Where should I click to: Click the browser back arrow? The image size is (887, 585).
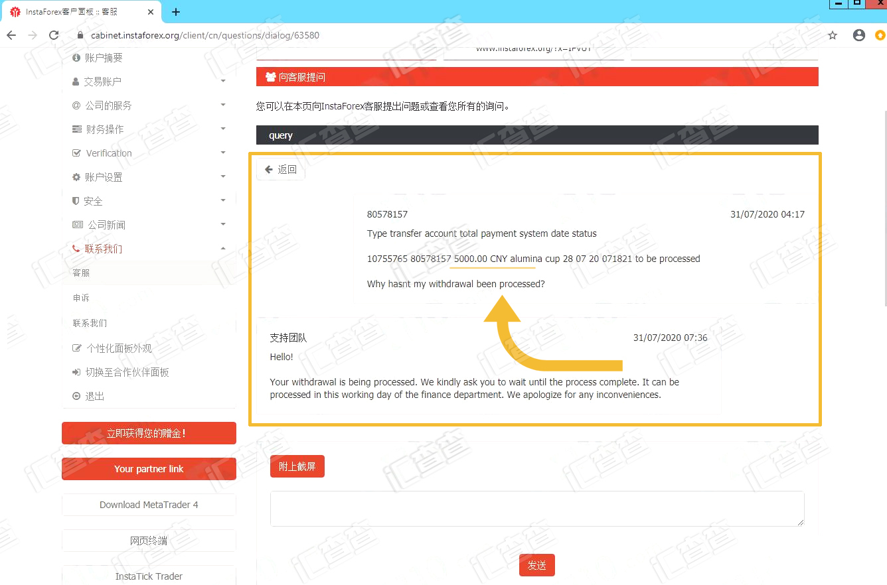pos(11,35)
